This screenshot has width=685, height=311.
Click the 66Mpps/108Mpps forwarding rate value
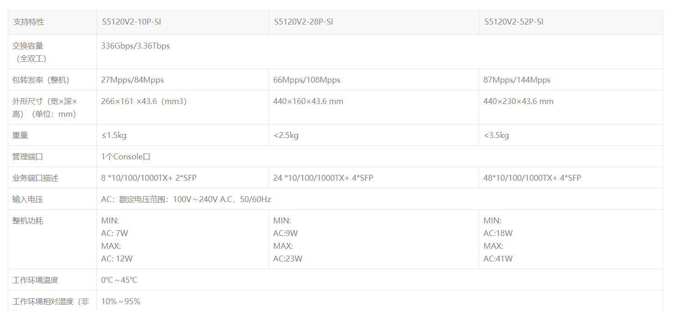[x=307, y=80]
